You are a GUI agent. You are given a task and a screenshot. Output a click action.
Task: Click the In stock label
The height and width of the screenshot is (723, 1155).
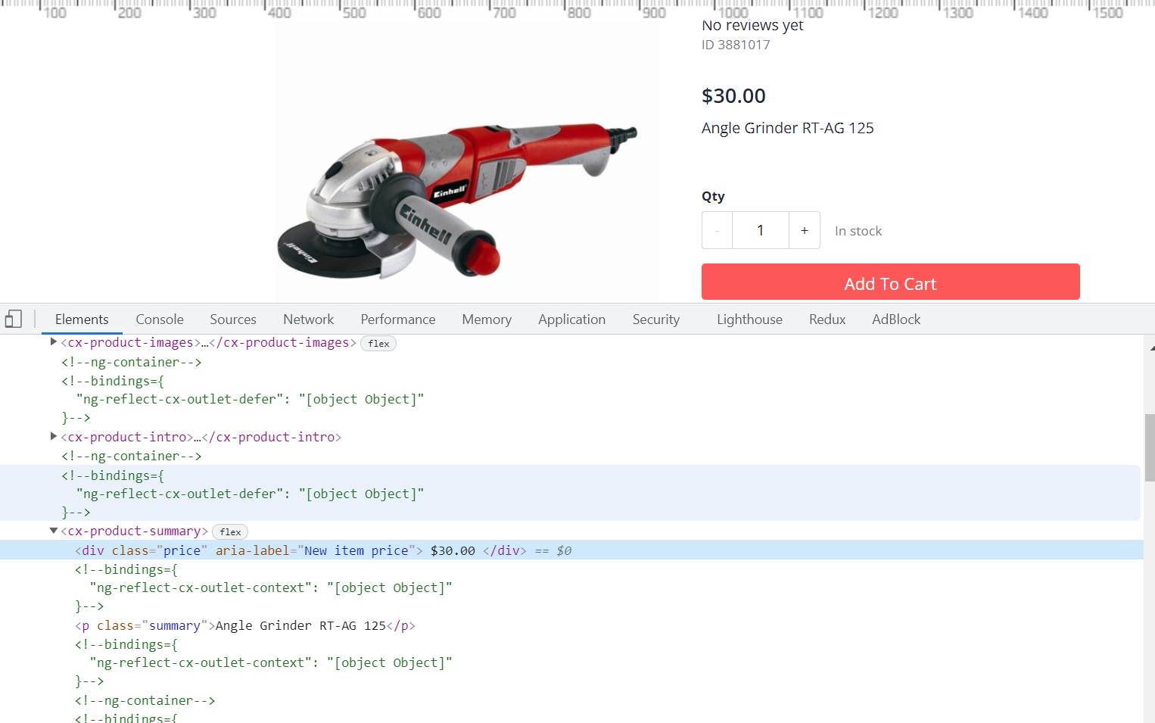coord(858,231)
